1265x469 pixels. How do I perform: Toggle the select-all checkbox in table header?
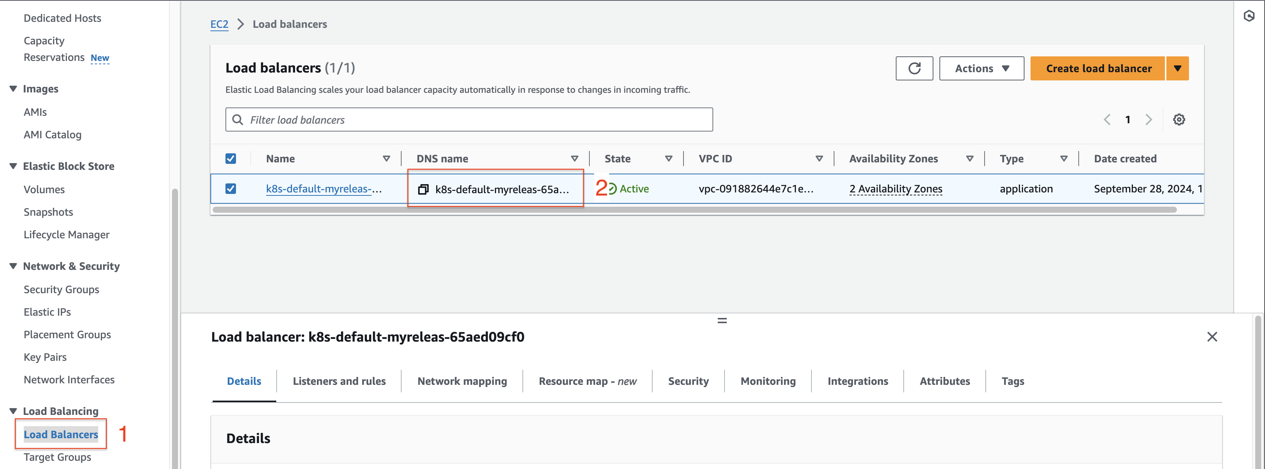coord(231,158)
